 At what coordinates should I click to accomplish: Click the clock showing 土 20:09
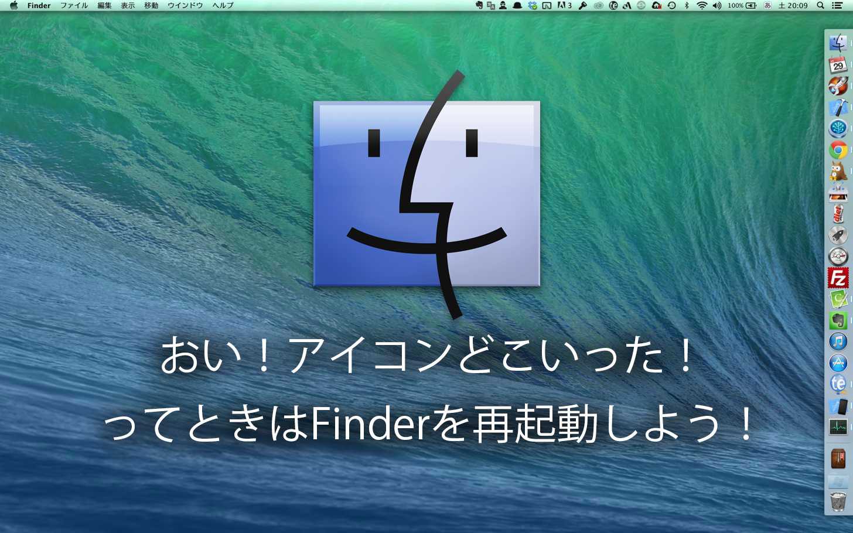click(793, 5)
